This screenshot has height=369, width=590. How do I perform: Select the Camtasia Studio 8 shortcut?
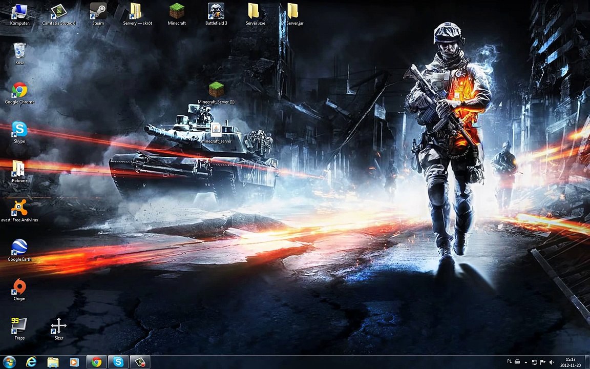point(59,14)
